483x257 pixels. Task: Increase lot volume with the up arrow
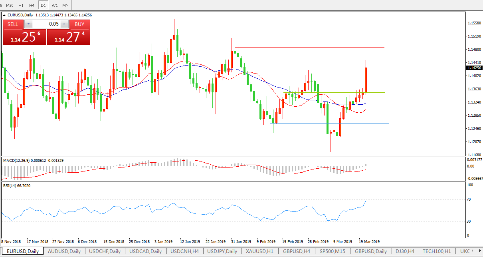(x=65, y=24)
